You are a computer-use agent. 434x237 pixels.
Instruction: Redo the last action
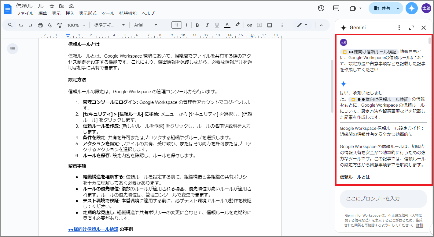pos(30,25)
